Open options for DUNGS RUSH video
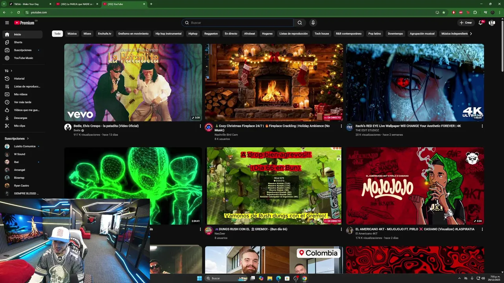This screenshot has height=283, width=504. (341, 230)
